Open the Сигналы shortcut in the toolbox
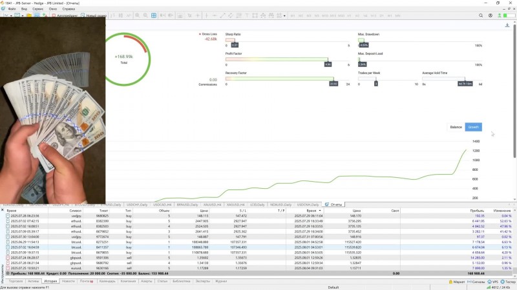Image resolution: width=517 pixels, height=290 pixels. tap(476, 282)
